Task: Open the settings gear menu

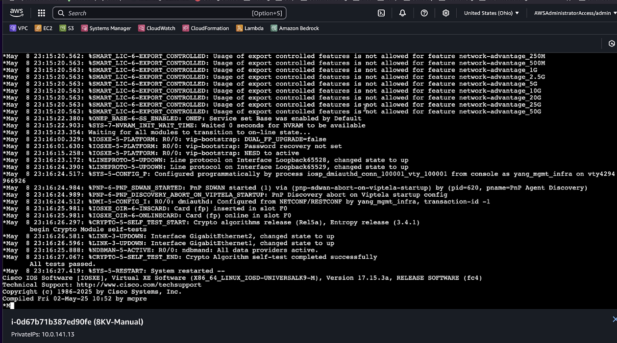Action: click(x=446, y=13)
